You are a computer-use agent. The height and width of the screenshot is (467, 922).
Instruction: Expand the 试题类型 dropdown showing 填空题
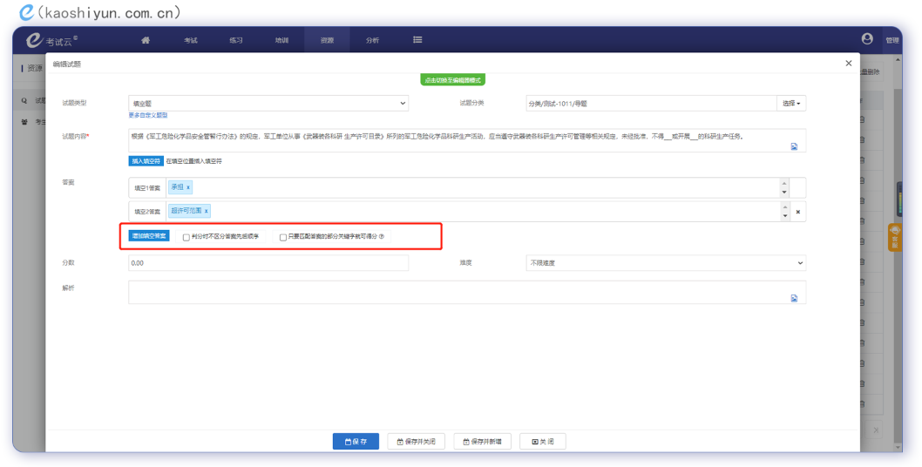tap(268, 104)
